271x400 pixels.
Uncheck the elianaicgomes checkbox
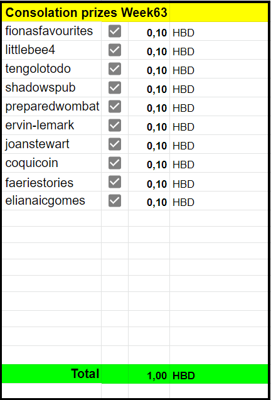[114, 200]
